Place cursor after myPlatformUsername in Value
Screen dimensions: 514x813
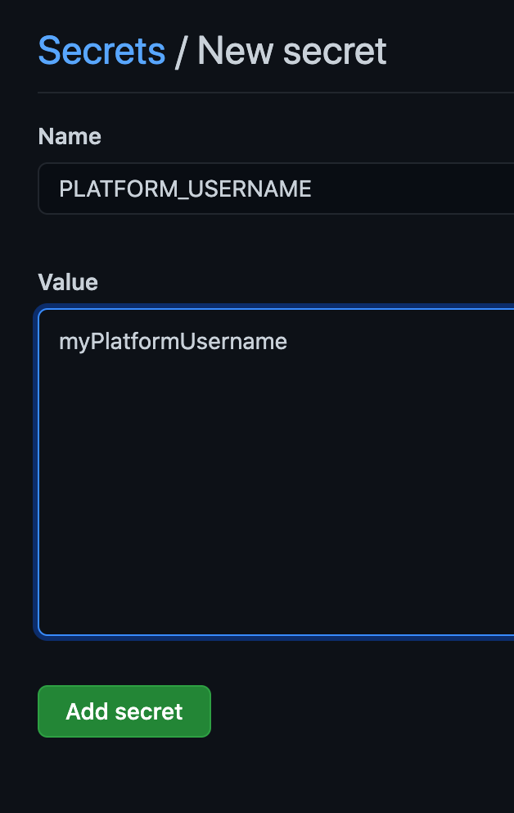coord(289,341)
